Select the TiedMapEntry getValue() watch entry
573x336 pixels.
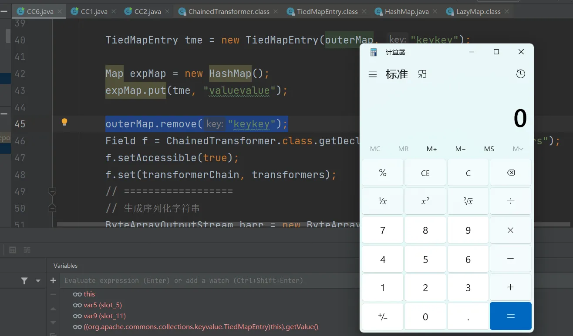click(196, 327)
